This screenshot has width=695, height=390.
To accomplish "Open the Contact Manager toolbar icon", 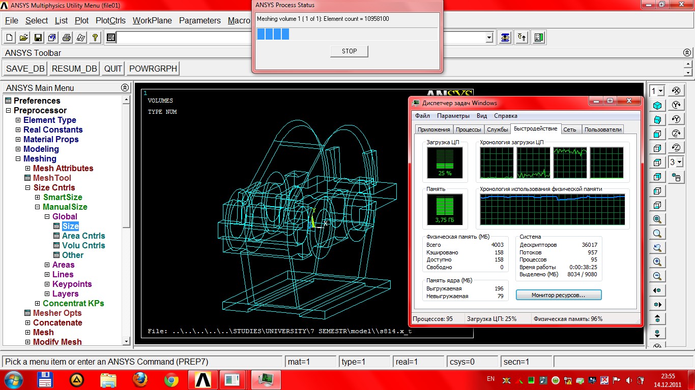I will (x=539, y=38).
